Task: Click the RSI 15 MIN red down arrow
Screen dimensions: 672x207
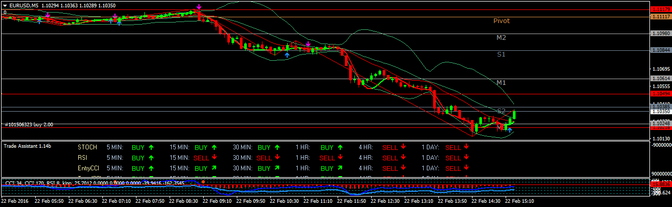Action: [214, 157]
